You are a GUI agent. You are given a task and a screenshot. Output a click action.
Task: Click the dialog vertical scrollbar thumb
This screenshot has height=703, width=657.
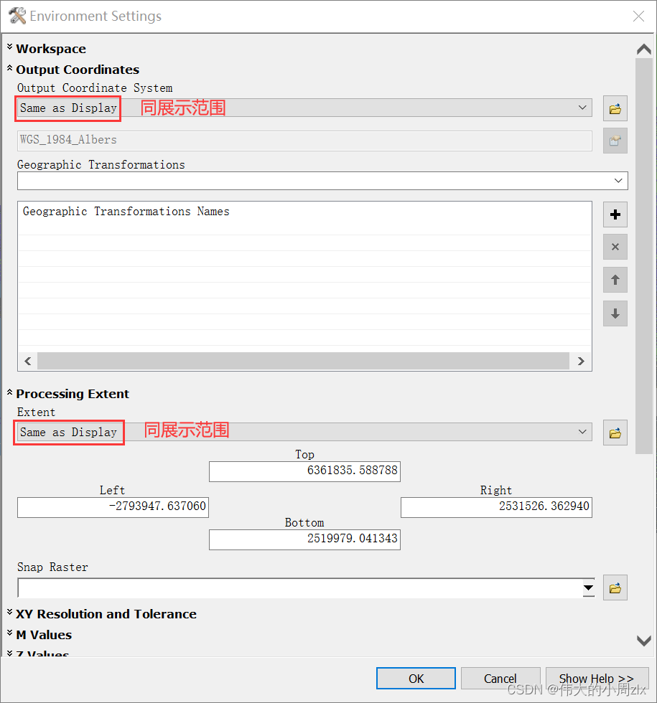pos(644,255)
